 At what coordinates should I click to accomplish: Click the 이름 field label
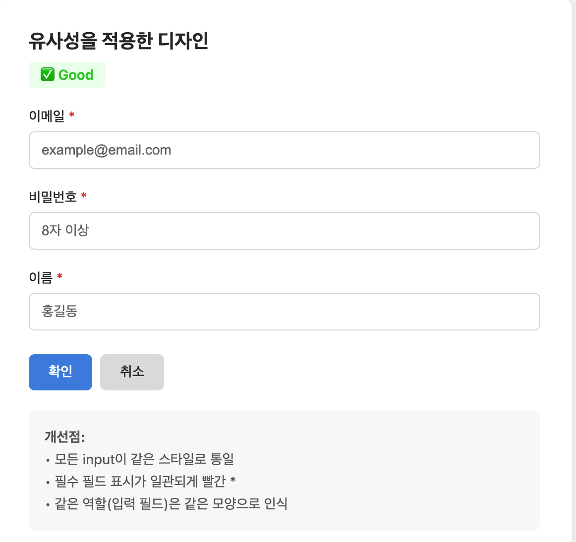pos(41,277)
